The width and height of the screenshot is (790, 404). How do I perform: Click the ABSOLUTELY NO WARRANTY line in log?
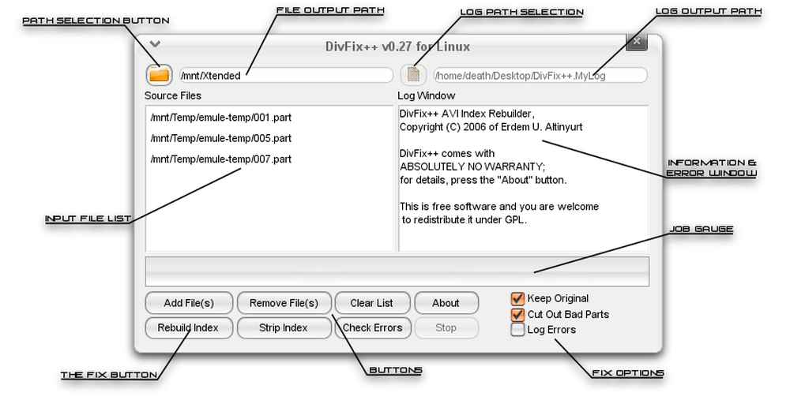point(472,166)
